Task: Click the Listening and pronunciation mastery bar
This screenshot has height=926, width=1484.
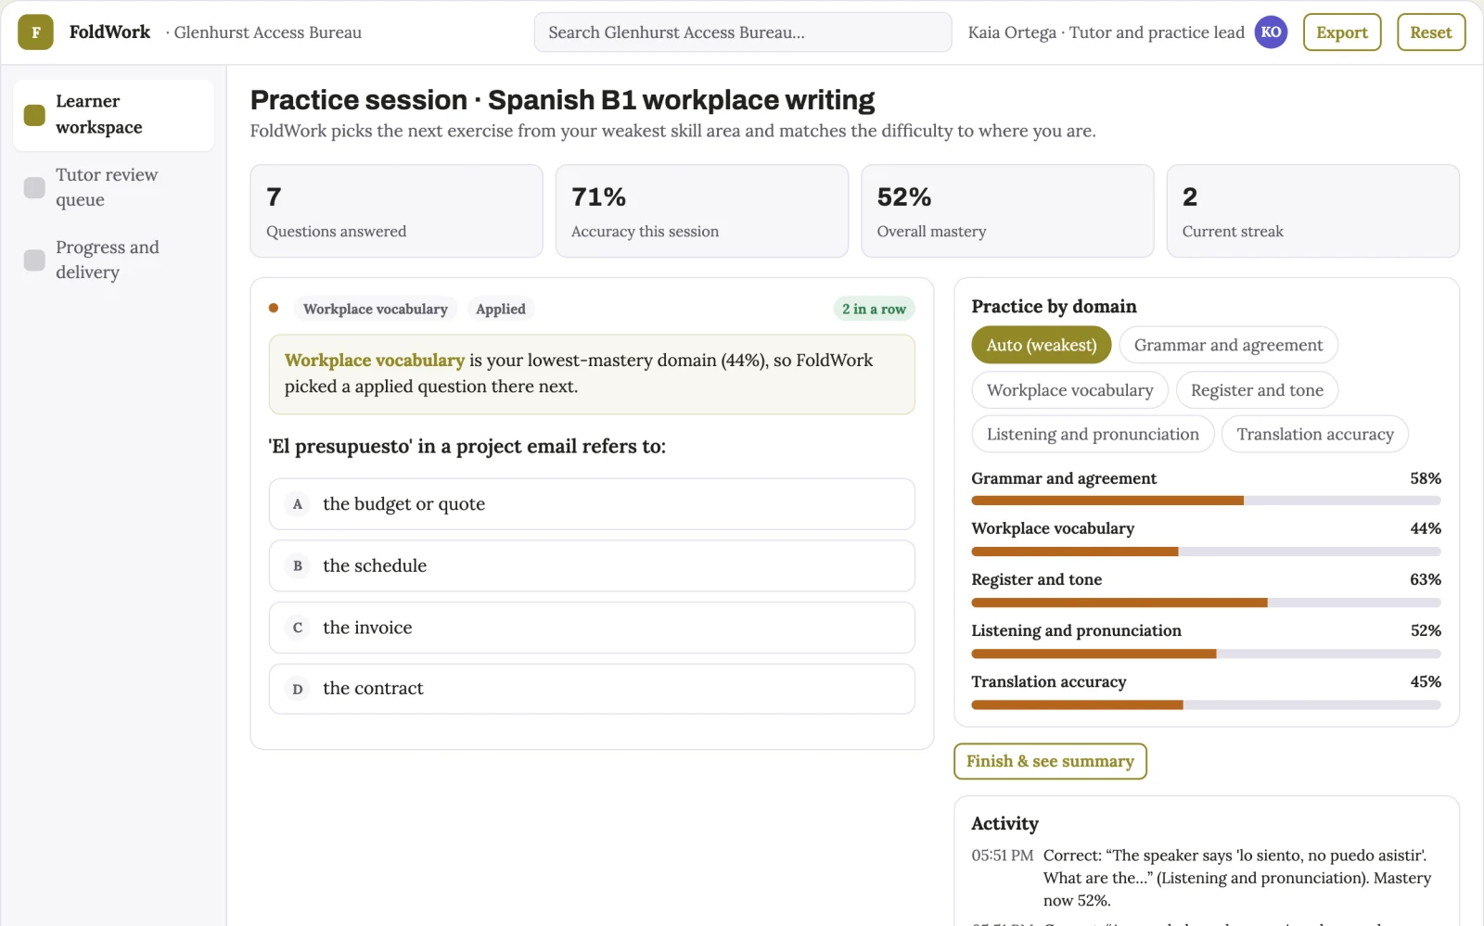Action: pos(1206,653)
